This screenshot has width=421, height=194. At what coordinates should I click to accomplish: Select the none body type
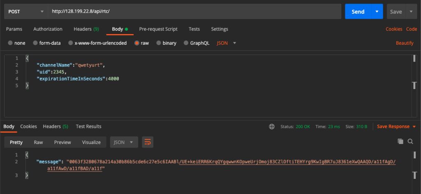coord(16,43)
